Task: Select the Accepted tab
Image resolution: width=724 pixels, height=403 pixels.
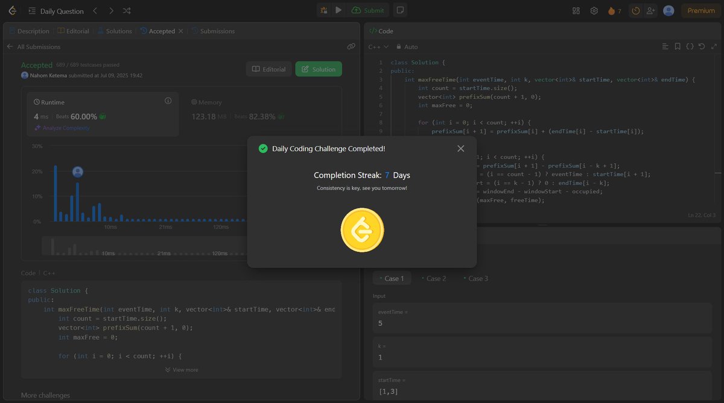Action: point(157,31)
